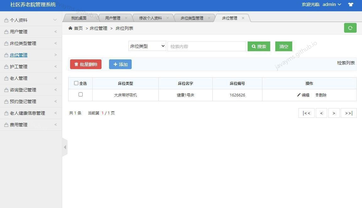
Task: Open the shopping cart icon in top bar
Action: click(350, 4)
